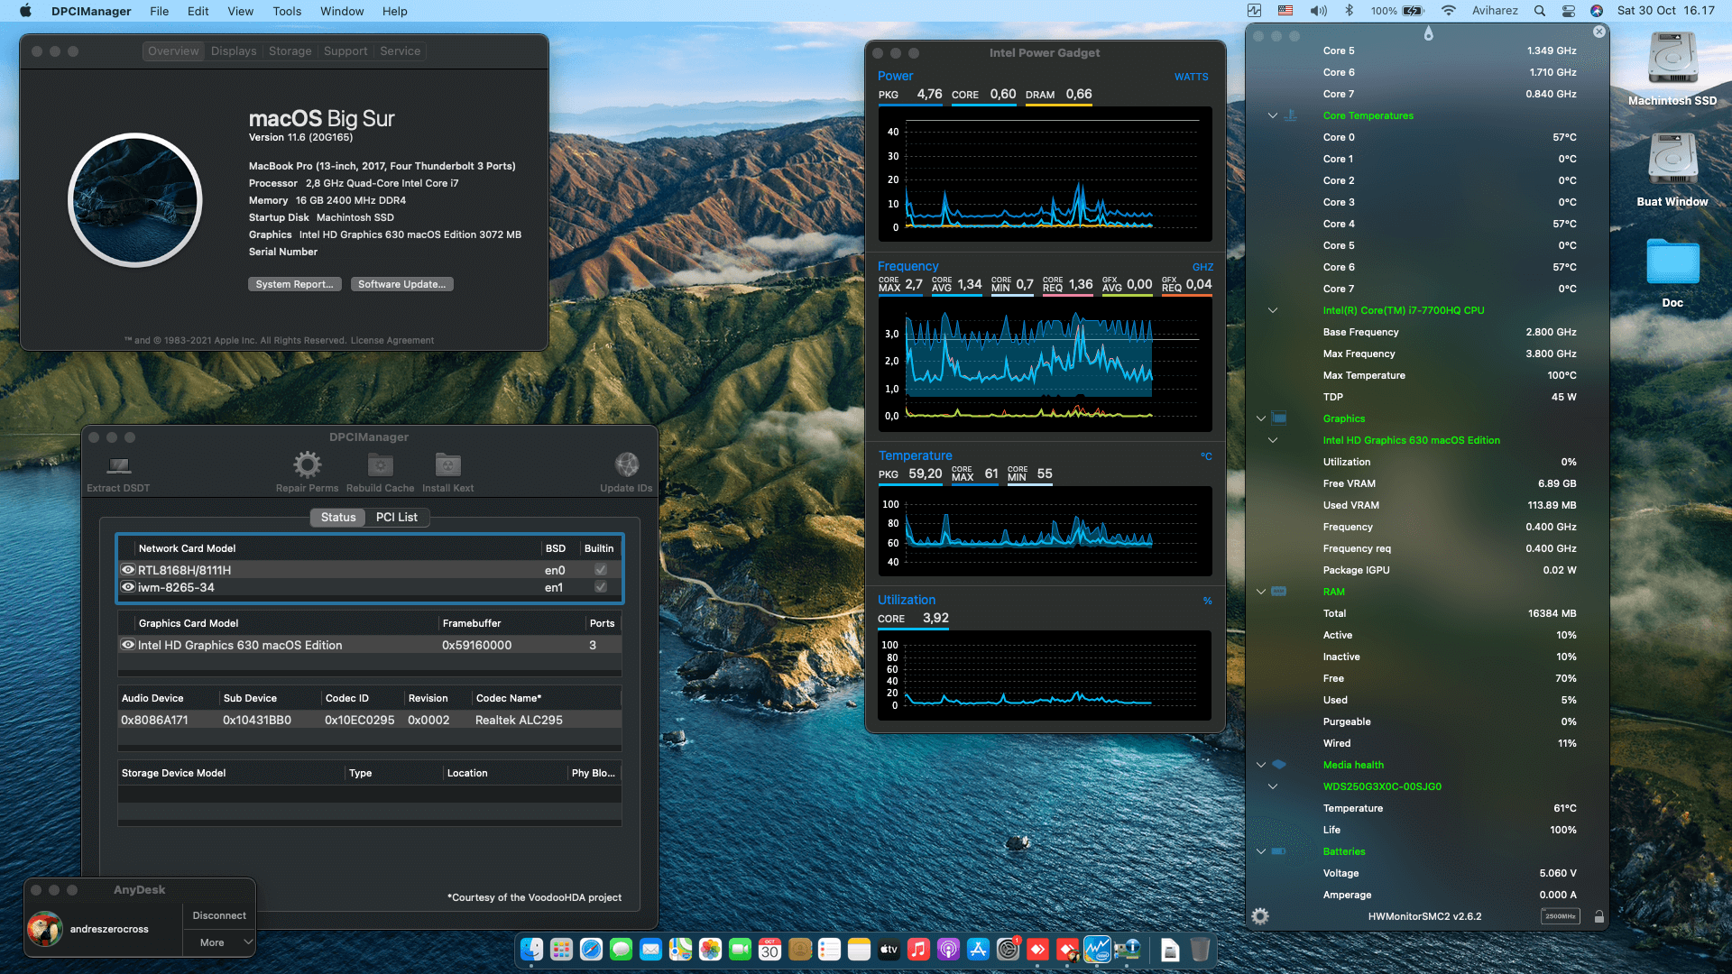Open App Store from the Dock
This screenshot has width=1732, height=974.
[x=978, y=949]
